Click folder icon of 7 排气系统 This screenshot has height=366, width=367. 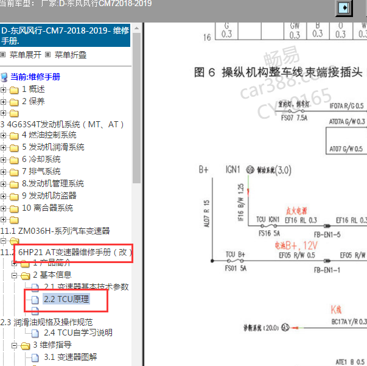click(14, 172)
